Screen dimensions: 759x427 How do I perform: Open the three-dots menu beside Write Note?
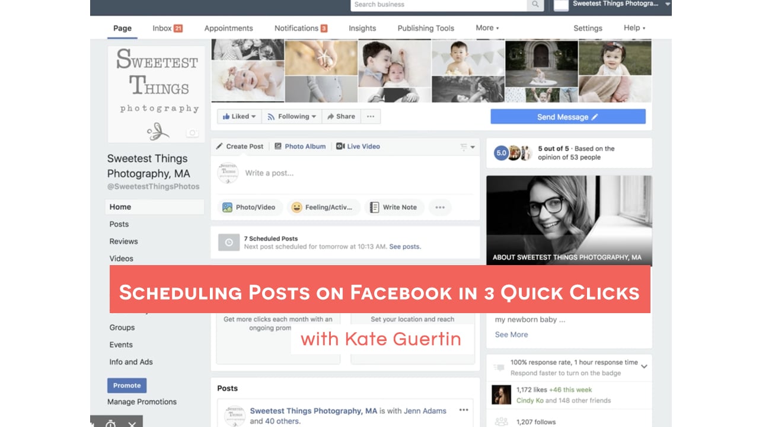pyautogui.click(x=440, y=208)
